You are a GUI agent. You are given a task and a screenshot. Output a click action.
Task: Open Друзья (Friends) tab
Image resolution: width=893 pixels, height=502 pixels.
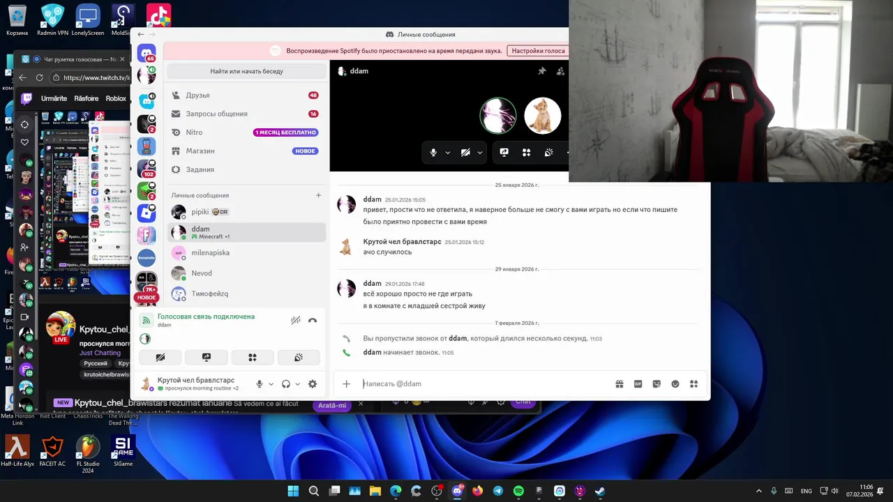click(246, 95)
